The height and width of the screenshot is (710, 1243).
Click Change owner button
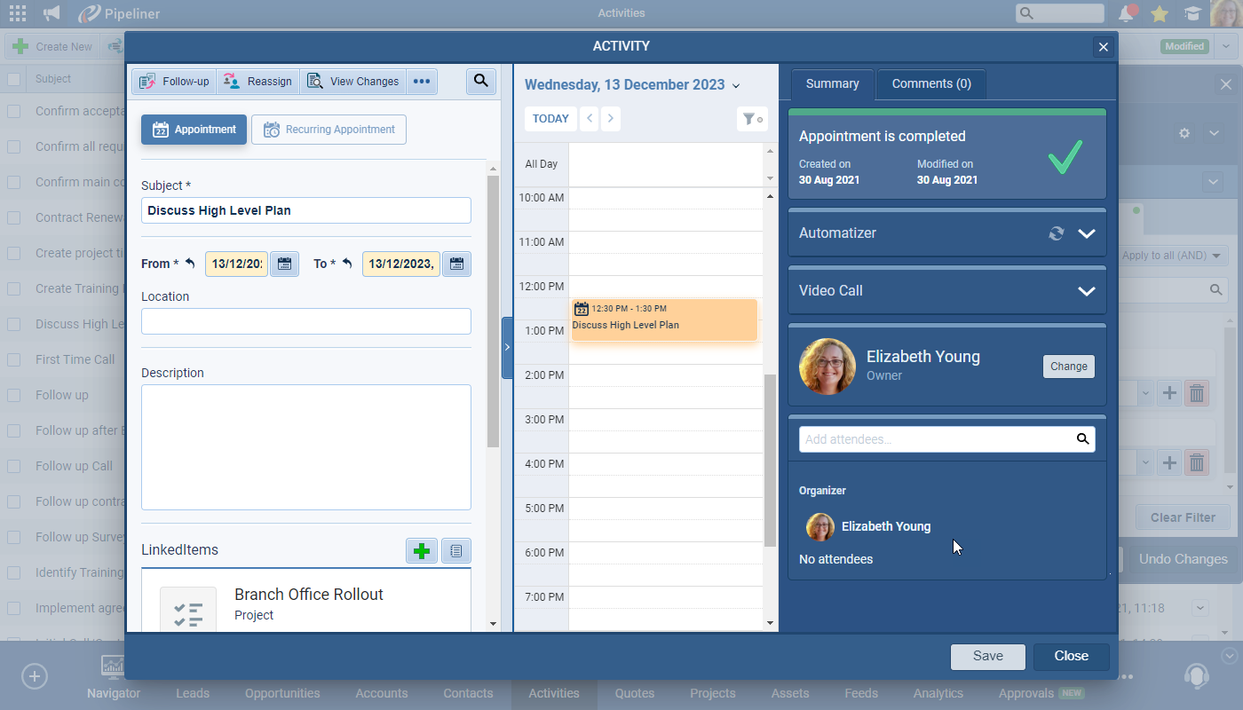click(1068, 367)
